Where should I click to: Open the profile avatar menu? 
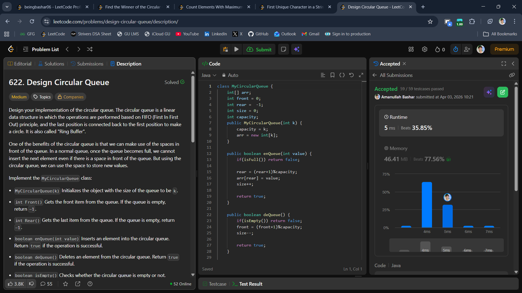[481, 50]
